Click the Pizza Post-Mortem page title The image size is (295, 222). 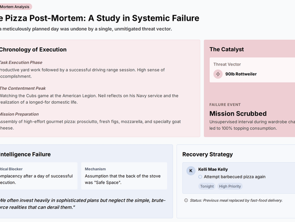coord(99,18)
